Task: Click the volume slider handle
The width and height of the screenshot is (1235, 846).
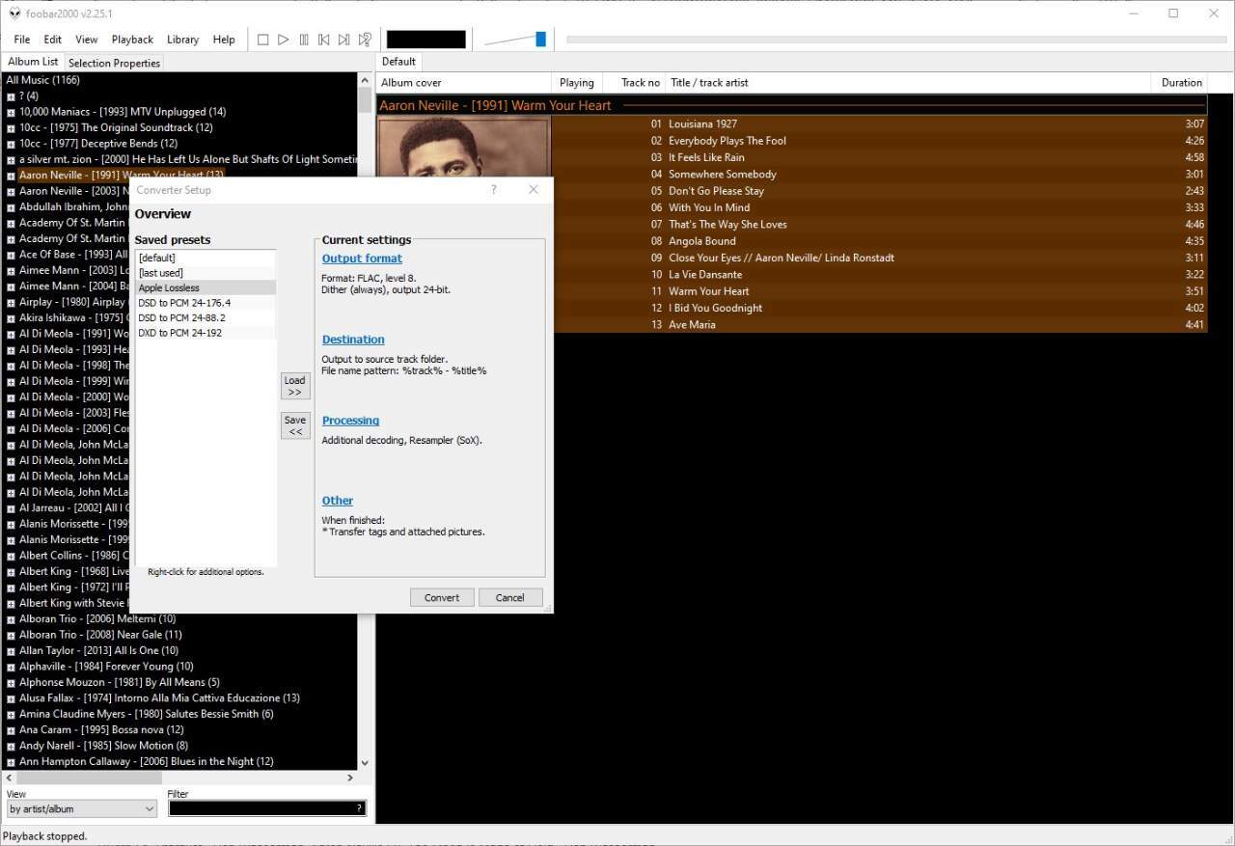Action: [540, 40]
